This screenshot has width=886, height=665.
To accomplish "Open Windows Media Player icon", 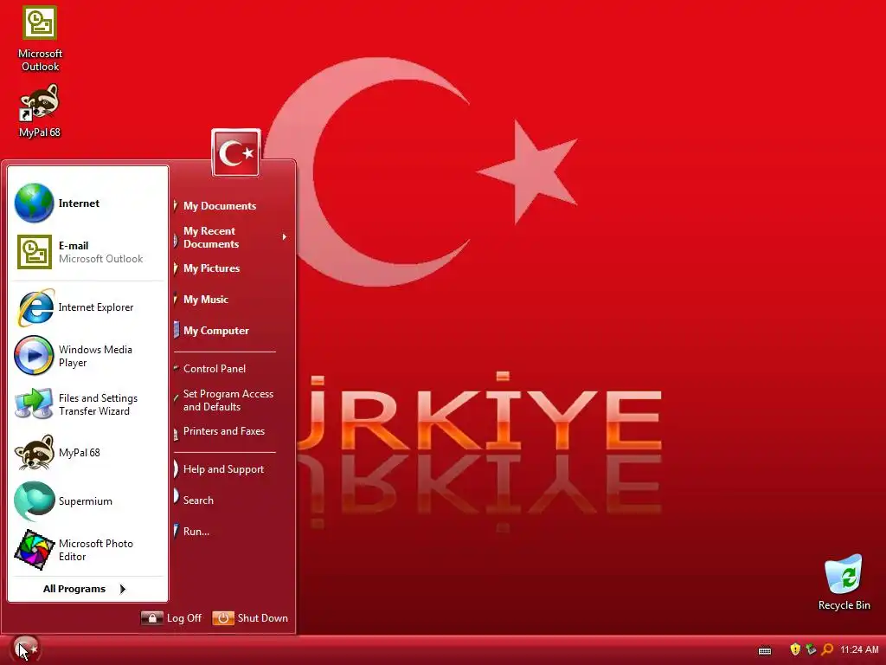I will coord(34,356).
